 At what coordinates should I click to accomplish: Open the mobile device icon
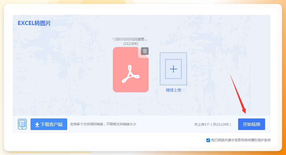tap(22, 124)
